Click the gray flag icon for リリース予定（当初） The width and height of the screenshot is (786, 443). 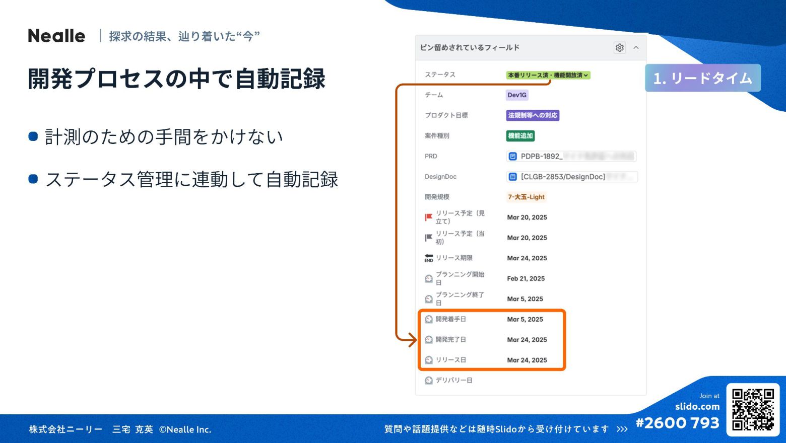point(428,238)
